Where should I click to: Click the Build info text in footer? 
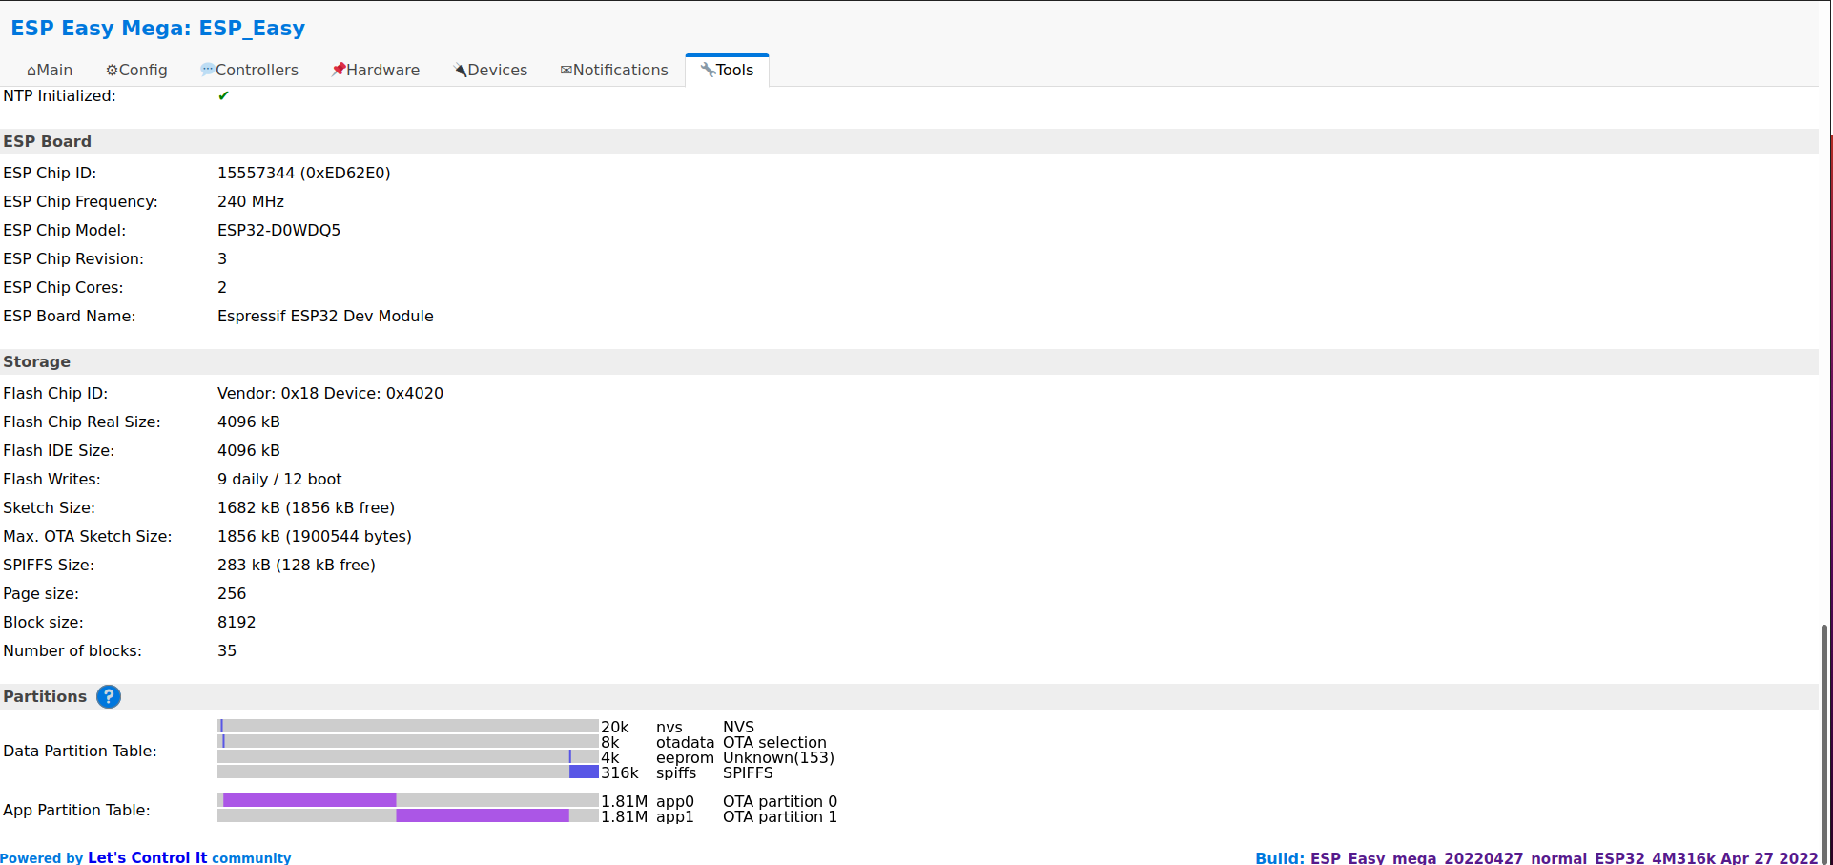[1536, 857]
